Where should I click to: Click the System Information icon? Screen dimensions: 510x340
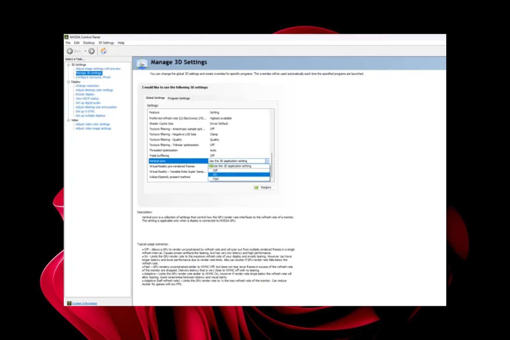coord(69,303)
